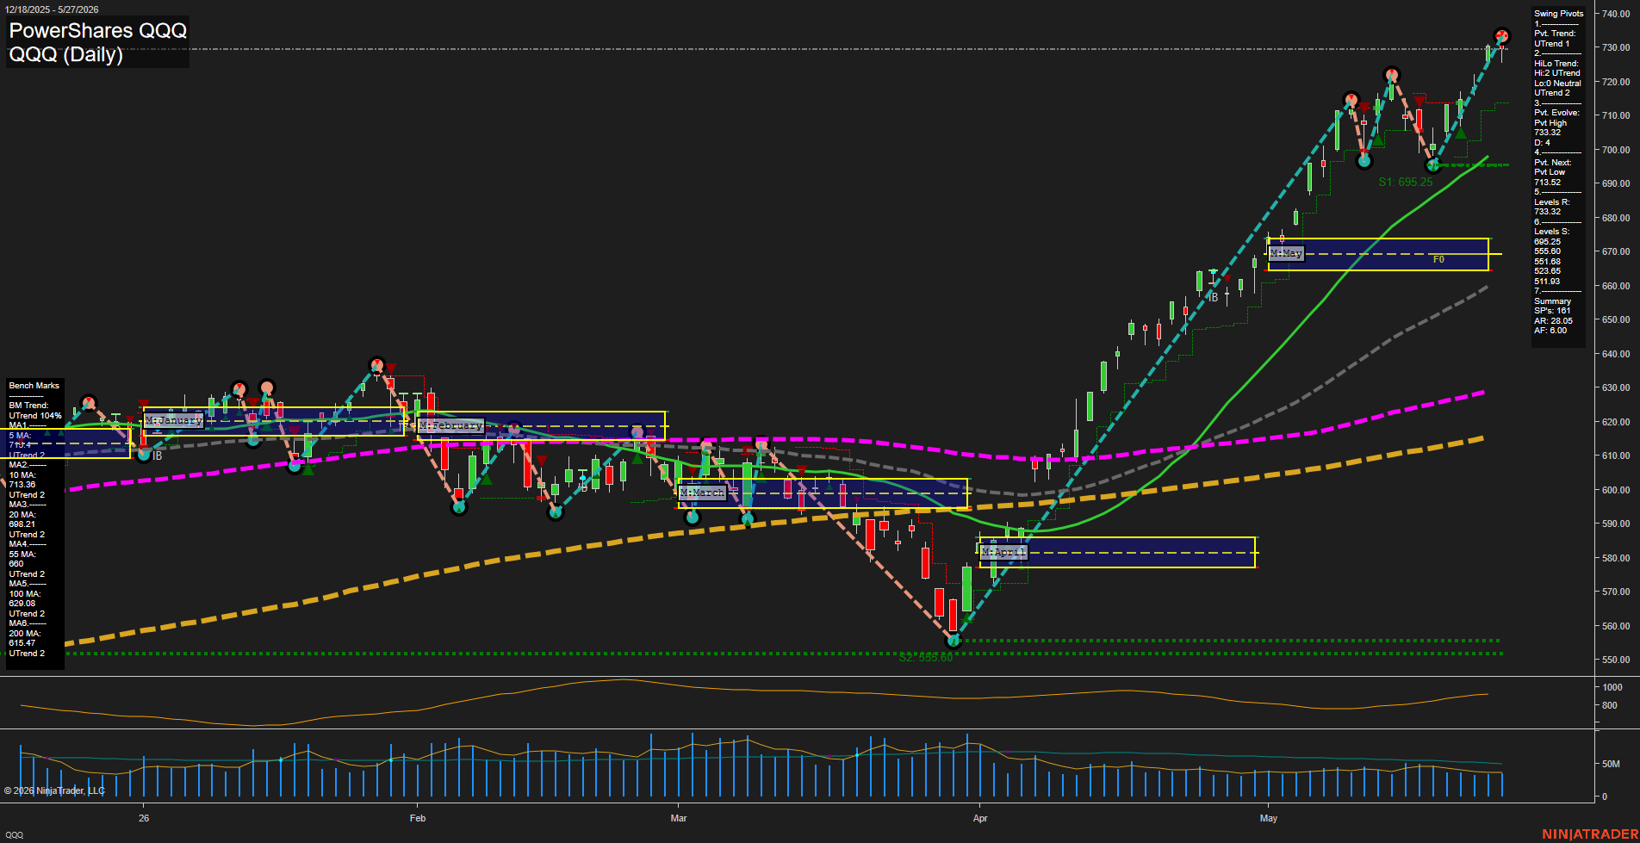Select the latest swing pivot high marker near 733
Screen dimensions: 1640x843
click(x=1501, y=37)
